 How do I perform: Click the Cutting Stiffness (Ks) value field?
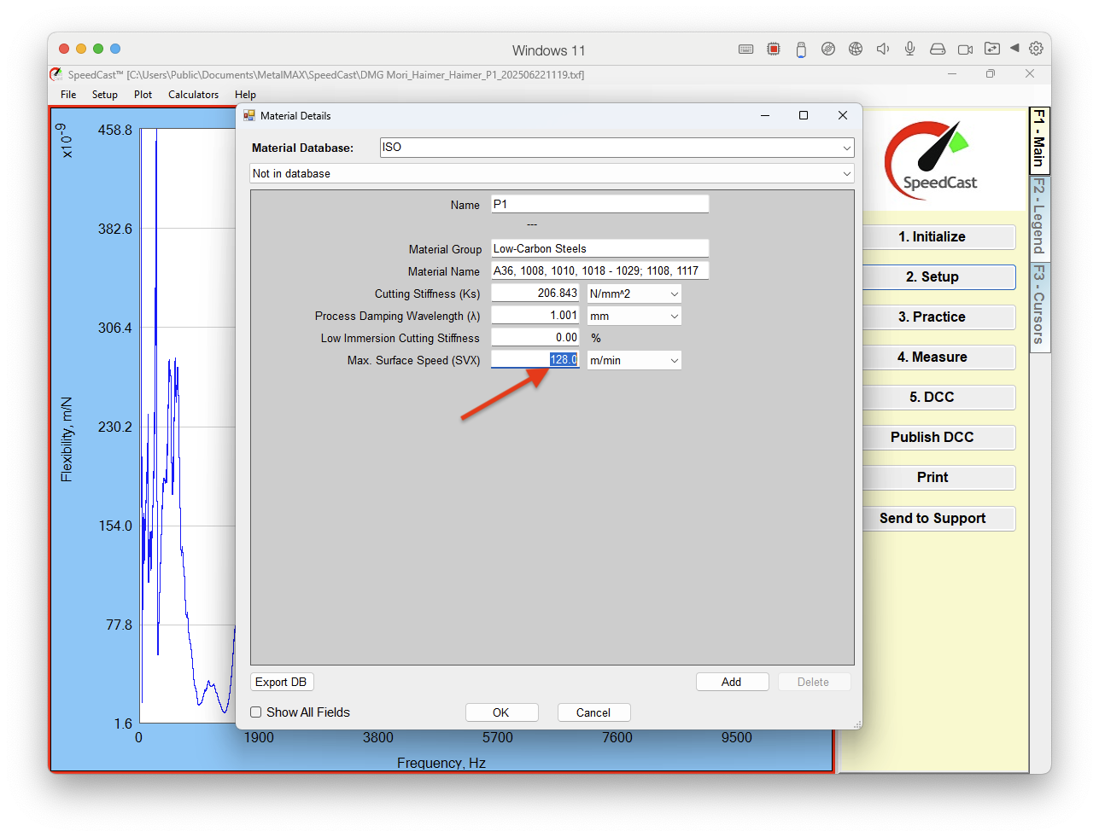535,294
